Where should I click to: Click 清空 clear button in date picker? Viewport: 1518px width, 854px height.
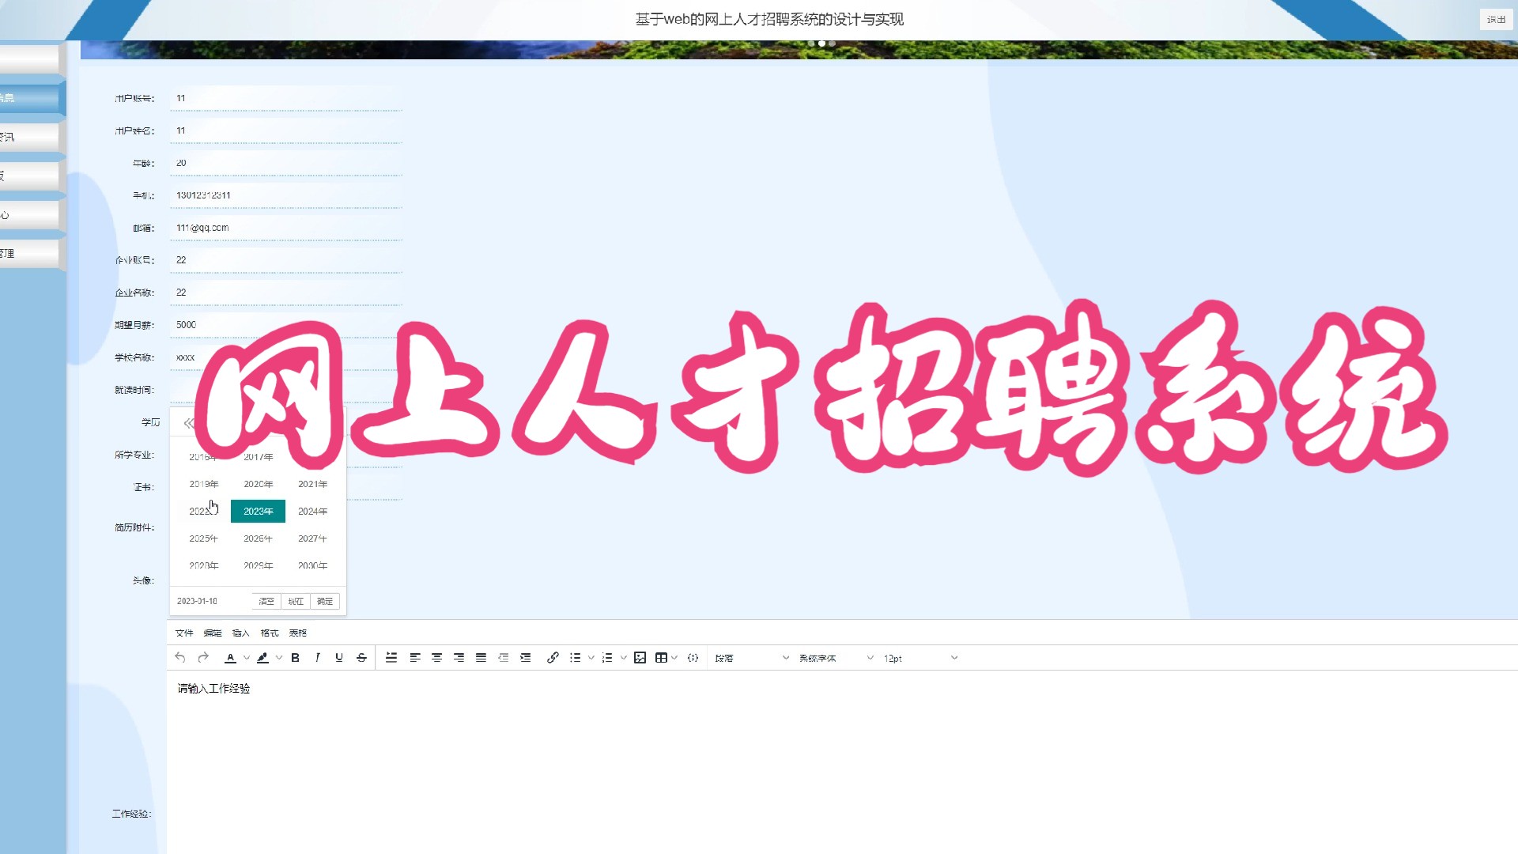tap(266, 601)
